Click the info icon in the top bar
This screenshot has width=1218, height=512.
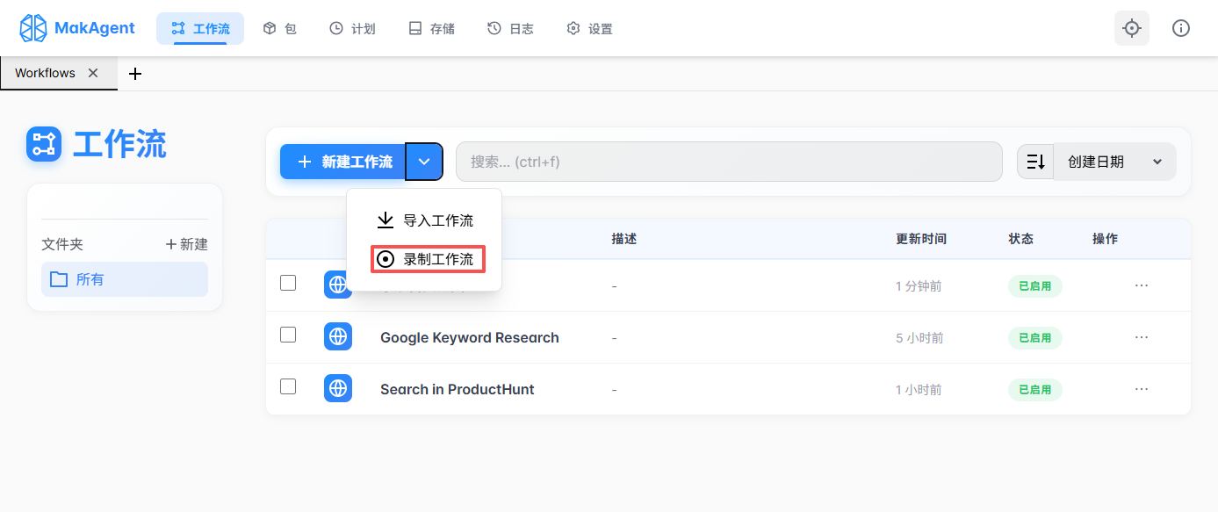[1180, 27]
